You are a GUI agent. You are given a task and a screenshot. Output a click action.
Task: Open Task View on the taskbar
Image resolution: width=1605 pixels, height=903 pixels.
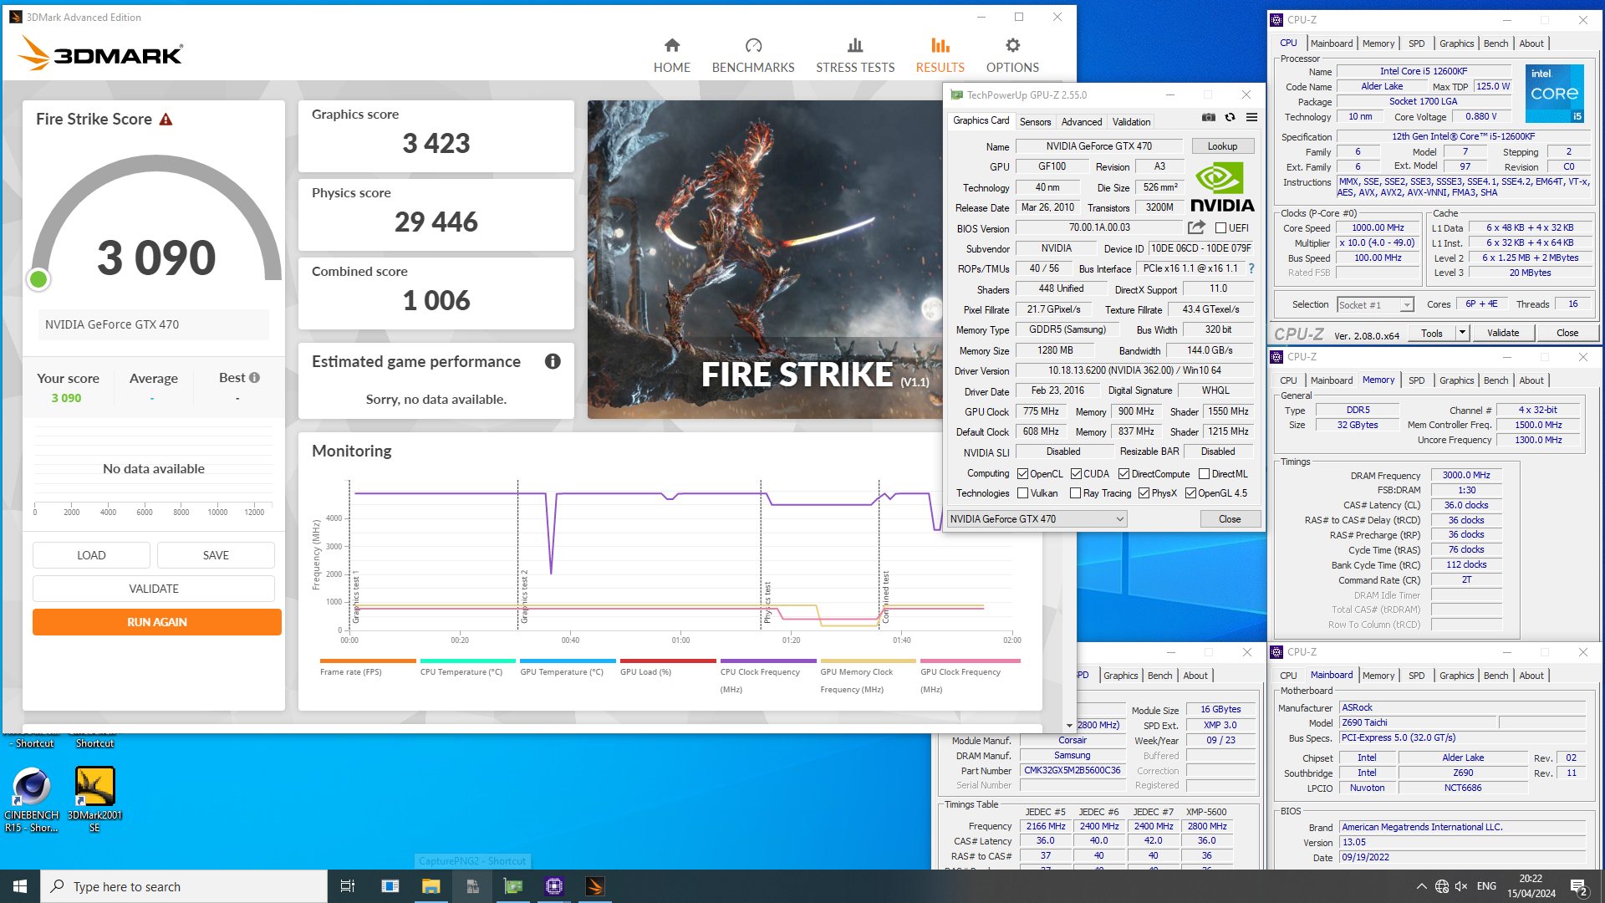348,886
